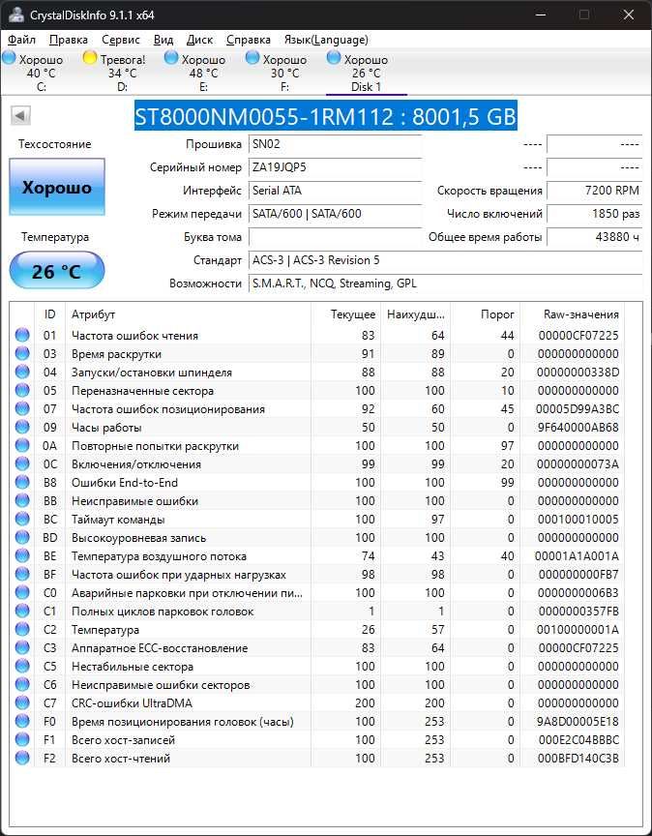Click status icon of Переназначенные сектора row
The height and width of the screenshot is (836, 652).
[22, 390]
